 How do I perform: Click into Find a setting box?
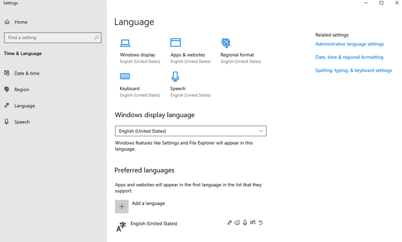[x=53, y=38]
